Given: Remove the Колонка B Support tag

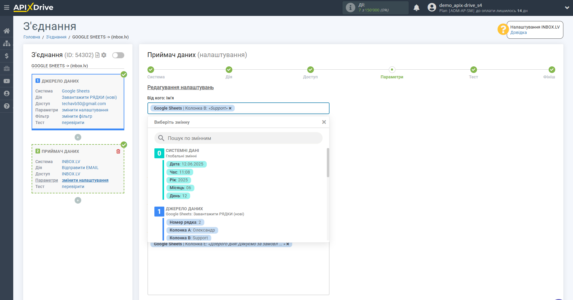Looking at the screenshot, I should point(230,108).
